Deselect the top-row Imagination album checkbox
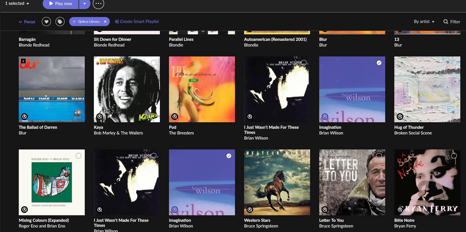Image resolution: width=466 pixels, height=232 pixels. click(x=379, y=63)
